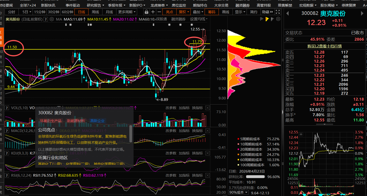Open the 设置均线 moving average dropdown
The width and height of the screenshot is (367, 196).
click(x=199, y=19)
